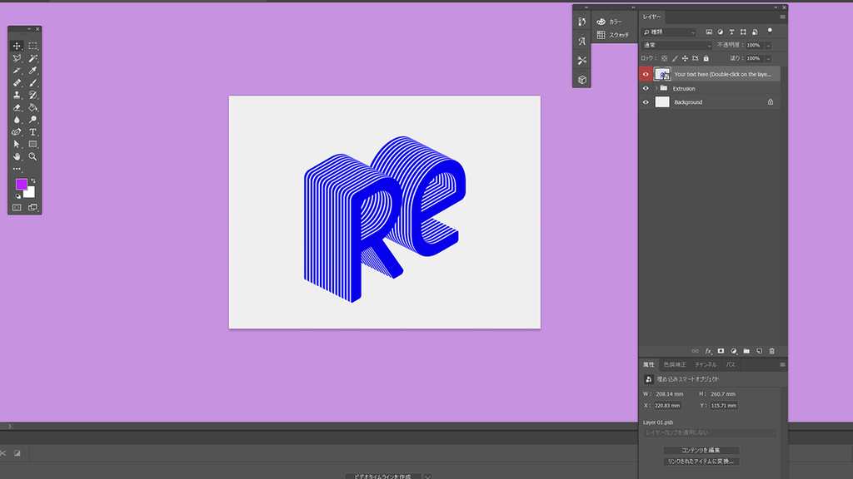Select the Pen tool
The image size is (853, 479).
click(17, 132)
